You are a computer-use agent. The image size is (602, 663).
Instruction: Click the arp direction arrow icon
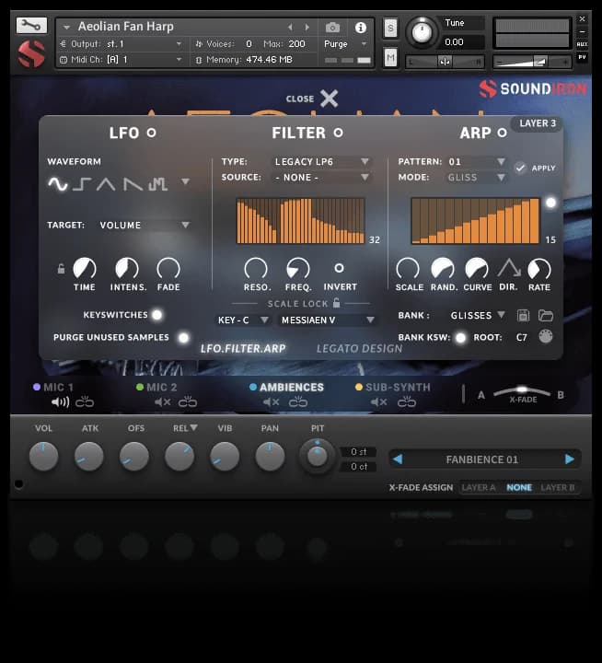point(508,268)
